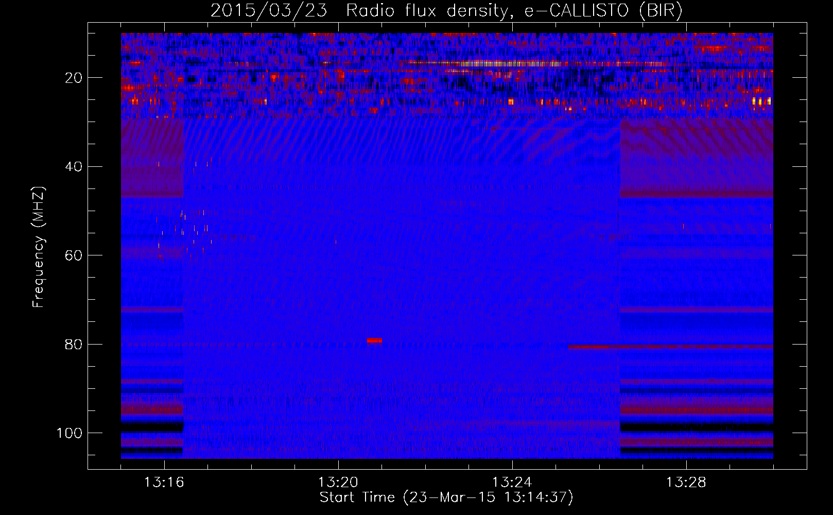The height and width of the screenshot is (515, 833).
Task: Click the 'Frequency (MHZ)' y-axis label
Action: [x=39, y=247]
